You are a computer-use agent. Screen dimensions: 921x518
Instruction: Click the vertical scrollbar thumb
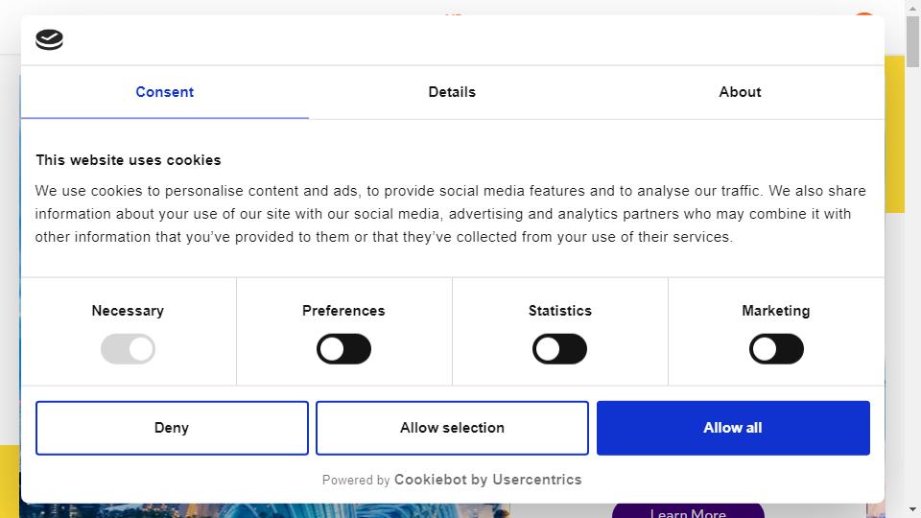click(x=912, y=41)
